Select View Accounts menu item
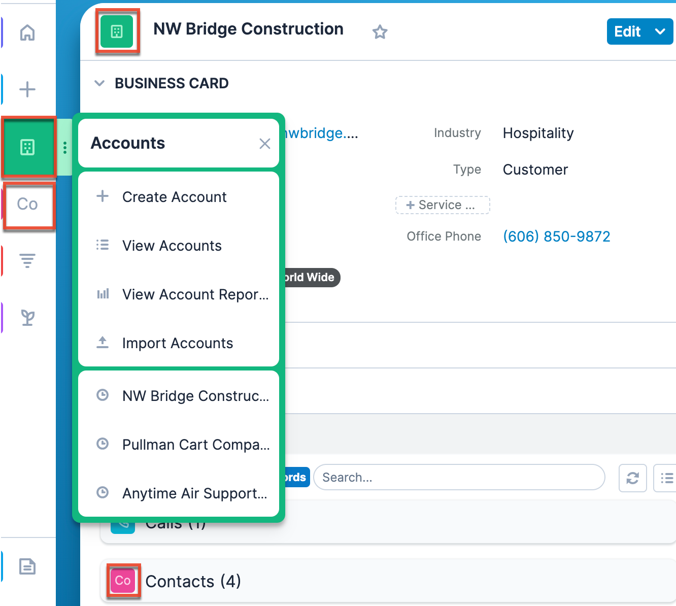The image size is (676, 606). coord(172,246)
